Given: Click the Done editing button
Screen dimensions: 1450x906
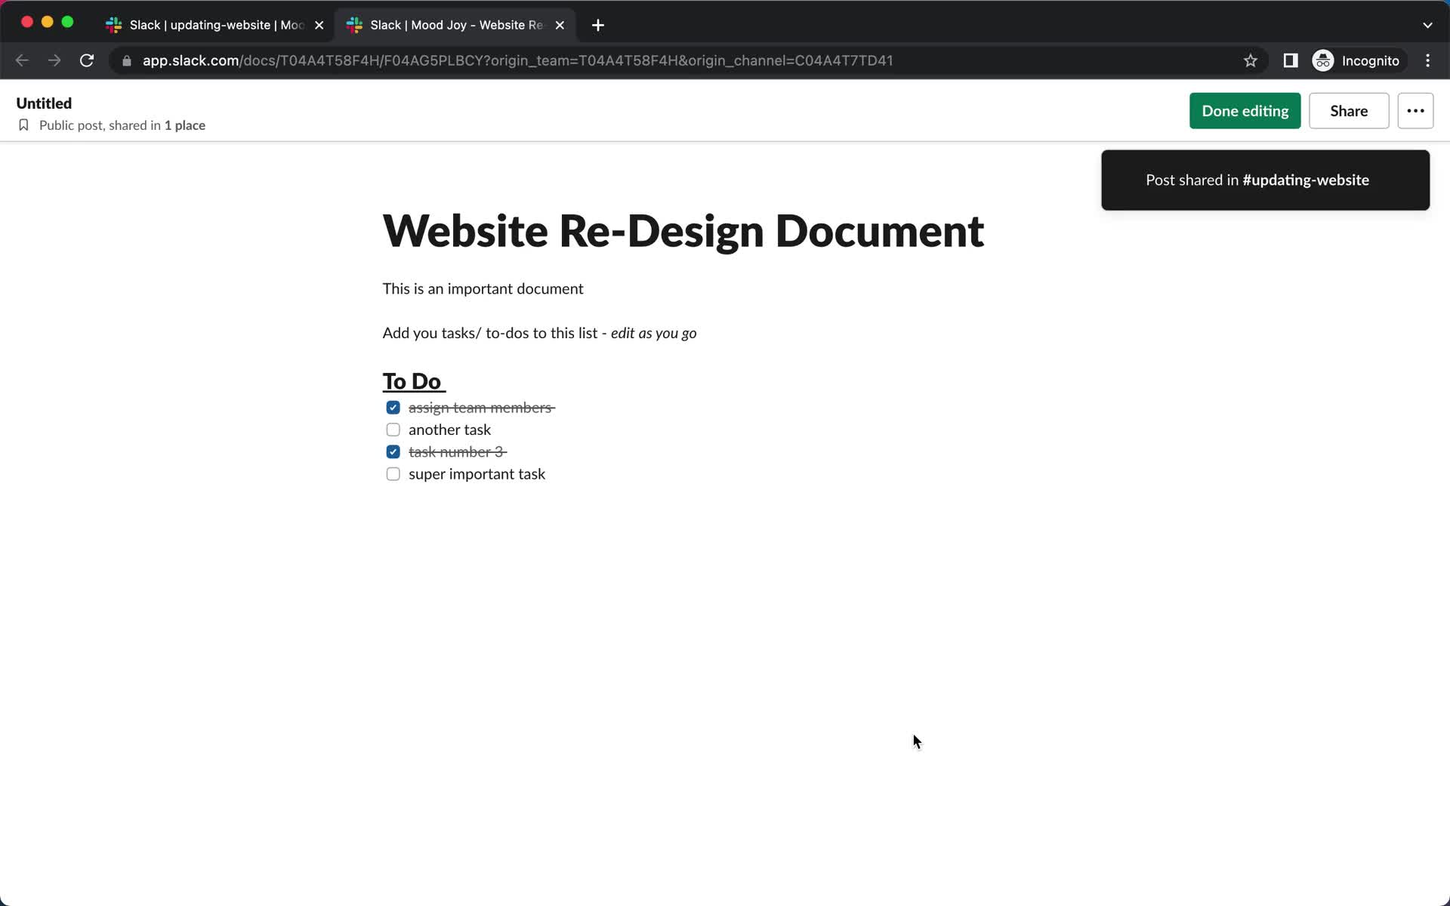Looking at the screenshot, I should click(x=1245, y=111).
